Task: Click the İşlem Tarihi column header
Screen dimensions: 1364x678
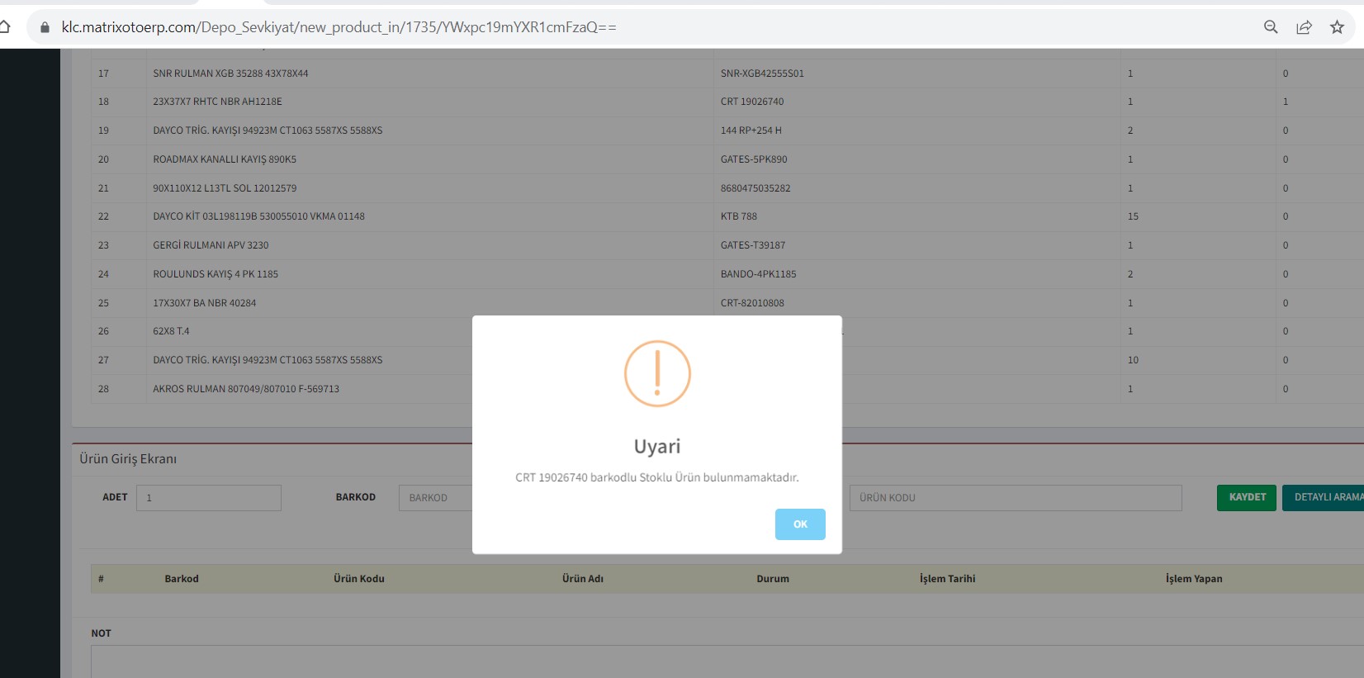Action: 947,579
